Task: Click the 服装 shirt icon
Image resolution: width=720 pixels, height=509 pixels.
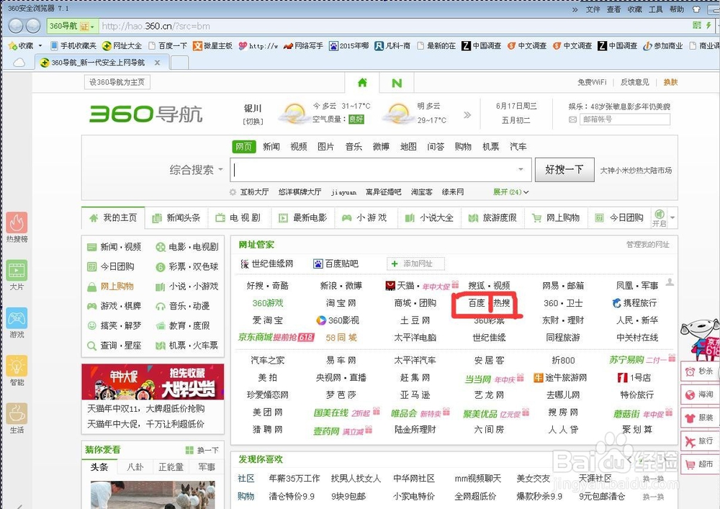Action: [690, 418]
